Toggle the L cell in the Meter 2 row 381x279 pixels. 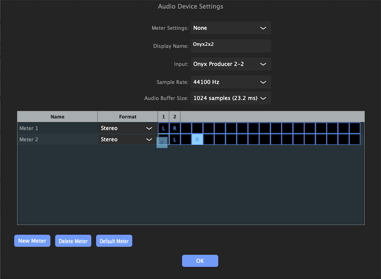pos(175,139)
